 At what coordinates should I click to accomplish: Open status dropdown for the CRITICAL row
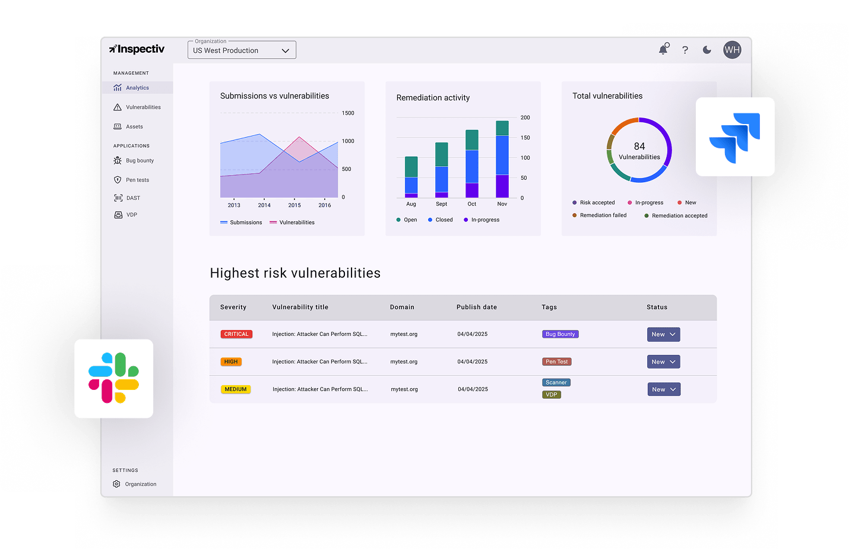663,334
